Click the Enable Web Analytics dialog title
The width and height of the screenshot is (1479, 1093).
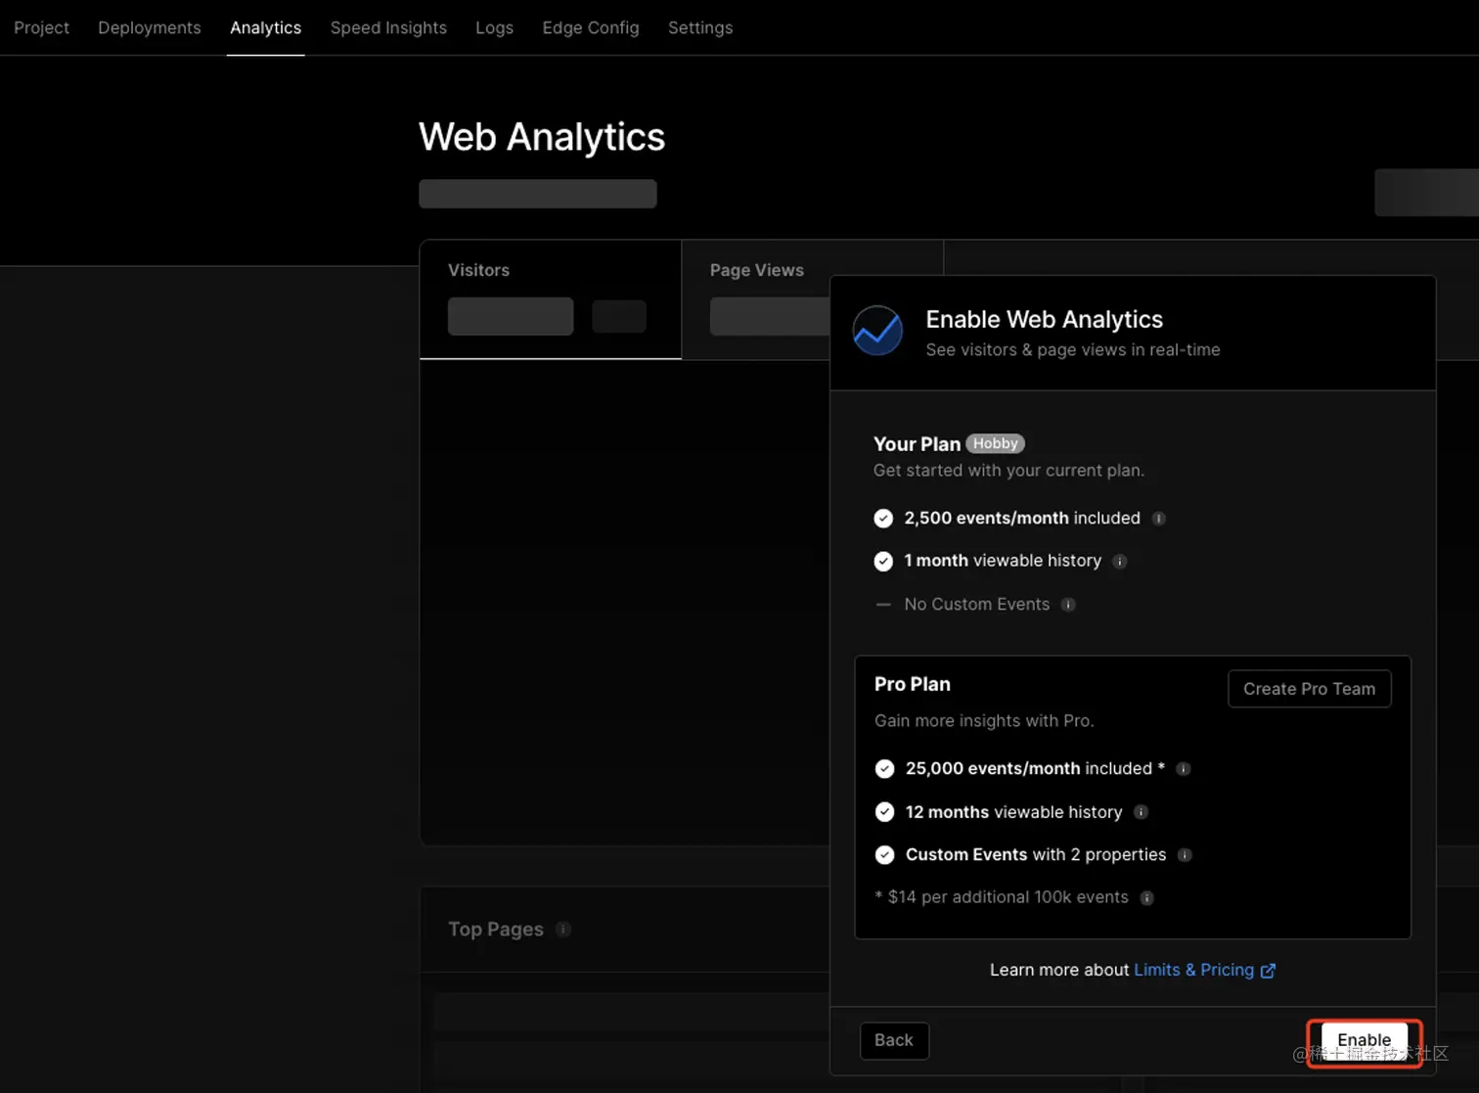(x=1044, y=319)
